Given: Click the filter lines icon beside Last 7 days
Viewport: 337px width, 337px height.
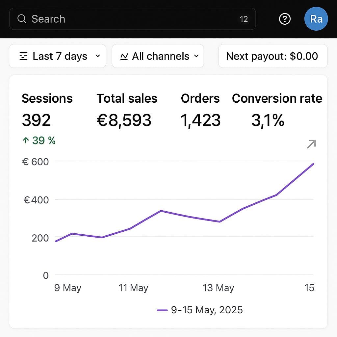Looking at the screenshot, I should [23, 56].
